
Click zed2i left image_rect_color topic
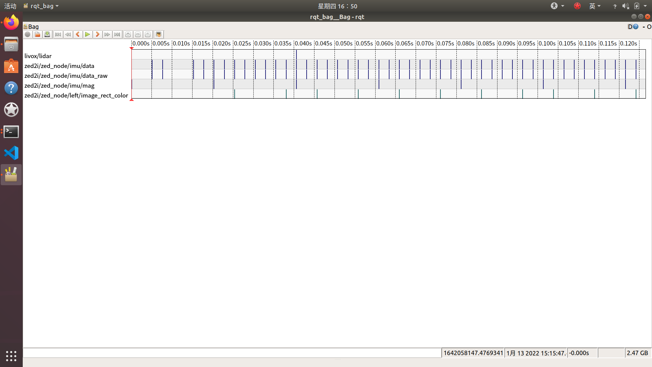point(76,95)
